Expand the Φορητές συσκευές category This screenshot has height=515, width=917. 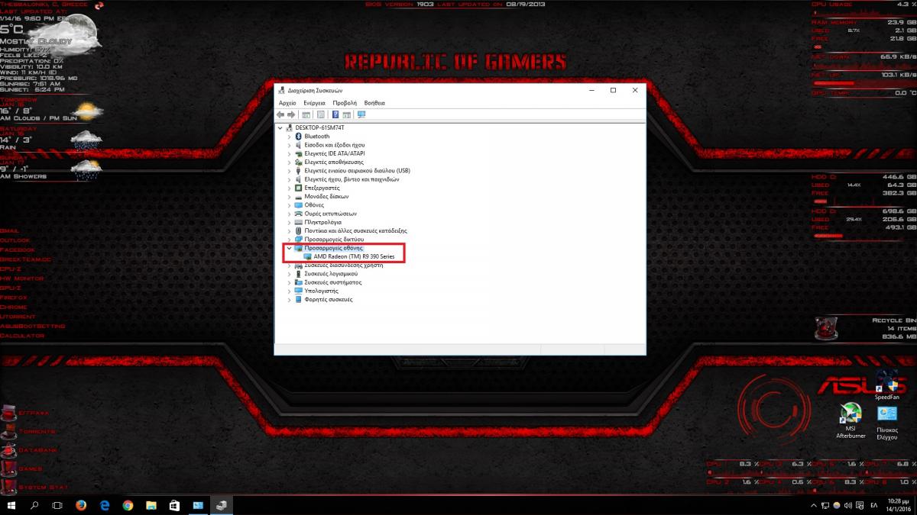289,300
